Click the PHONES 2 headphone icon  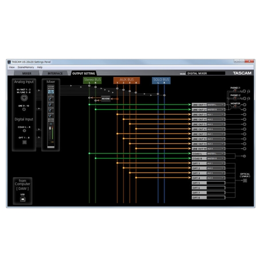250,98
